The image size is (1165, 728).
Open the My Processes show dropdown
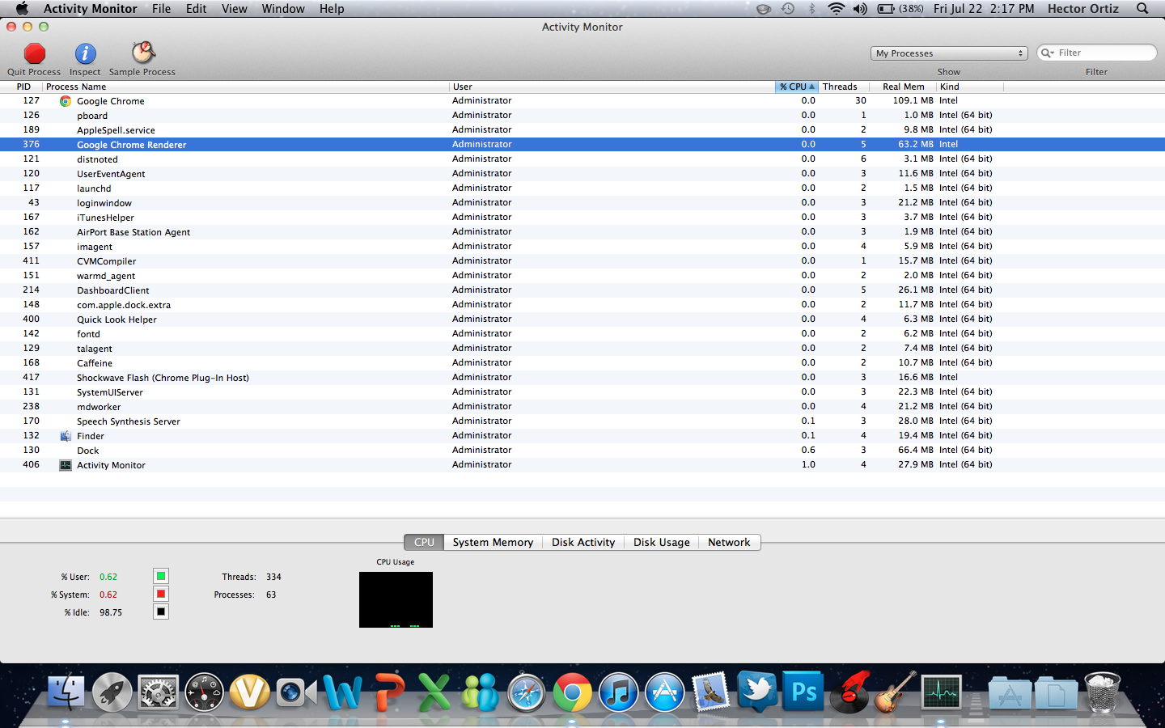coord(949,53)
